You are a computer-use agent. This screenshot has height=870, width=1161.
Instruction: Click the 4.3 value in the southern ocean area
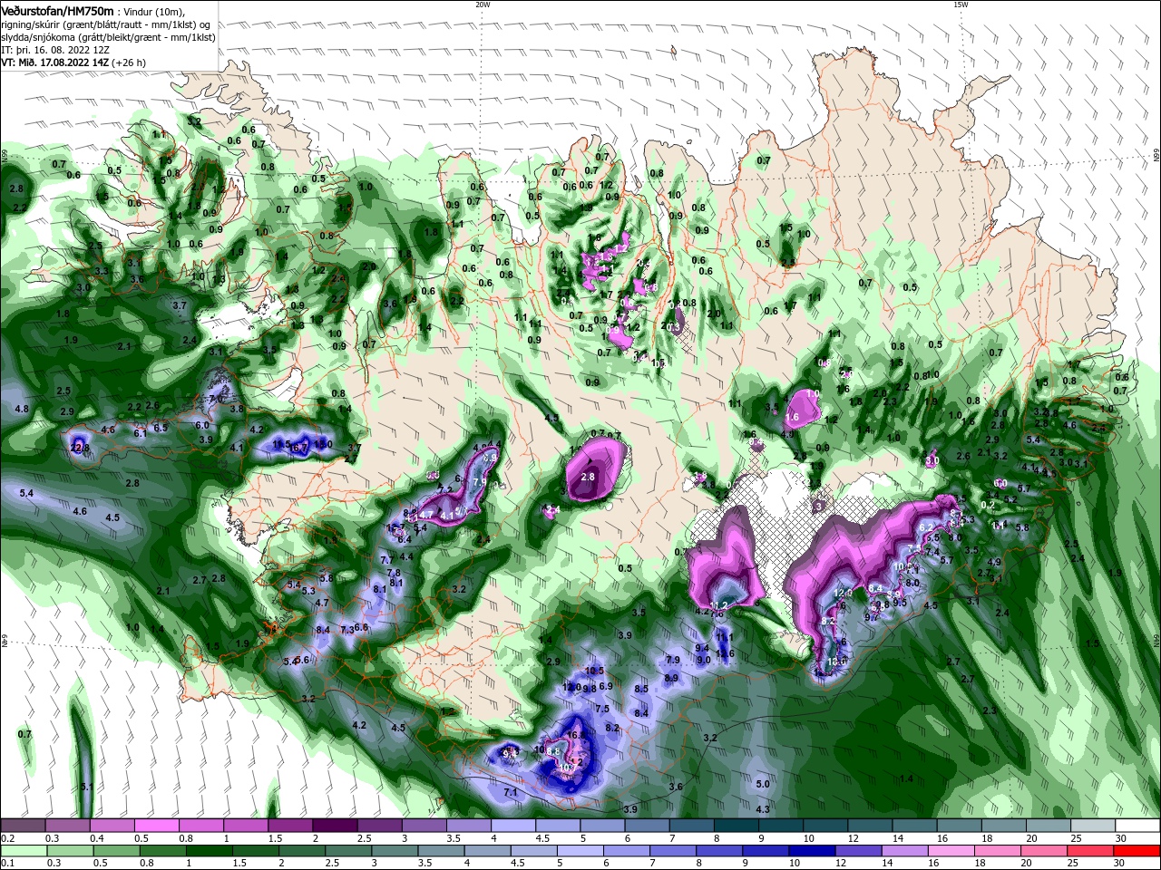[x=763, y=809]
